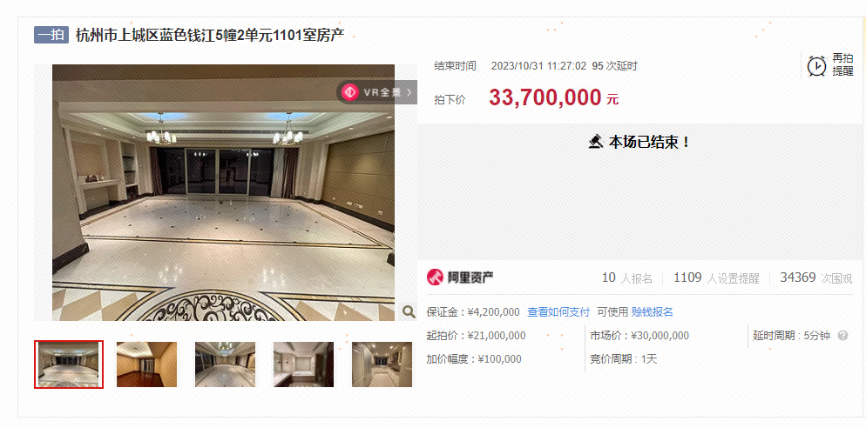Viewport: 866px width, 428px height.
Task: Click the 10 人报名 registration count
Action: (x=627, y=278)
